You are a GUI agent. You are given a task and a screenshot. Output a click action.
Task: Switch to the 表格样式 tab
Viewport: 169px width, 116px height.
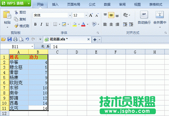coord(156,5)
